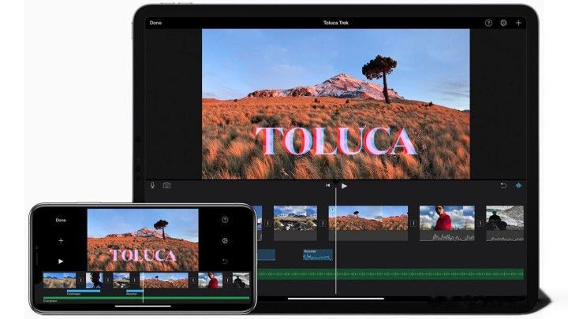The image size is (568, 319).
Task: Edit iPad transition between rocky and tree clips
Action: (323, 223)
